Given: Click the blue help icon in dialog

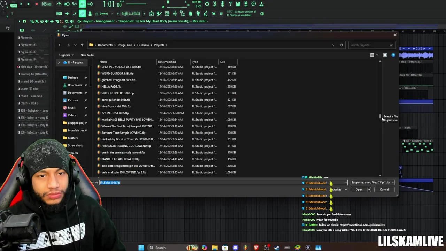Looking at the screenshot, I should (x=393, y=55).
